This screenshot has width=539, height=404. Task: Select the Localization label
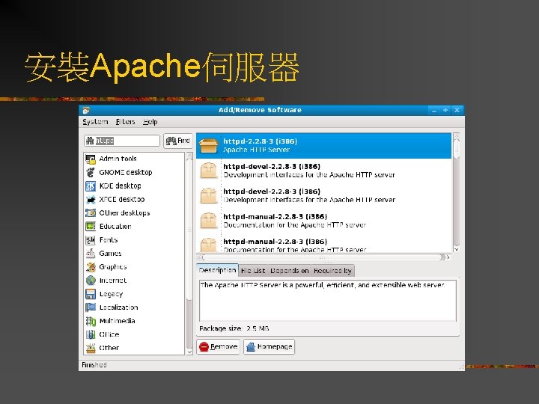pyautogui.click(x=118, y=307)
